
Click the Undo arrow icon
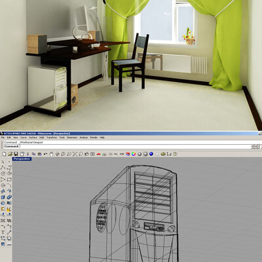[x=45, y=154]
